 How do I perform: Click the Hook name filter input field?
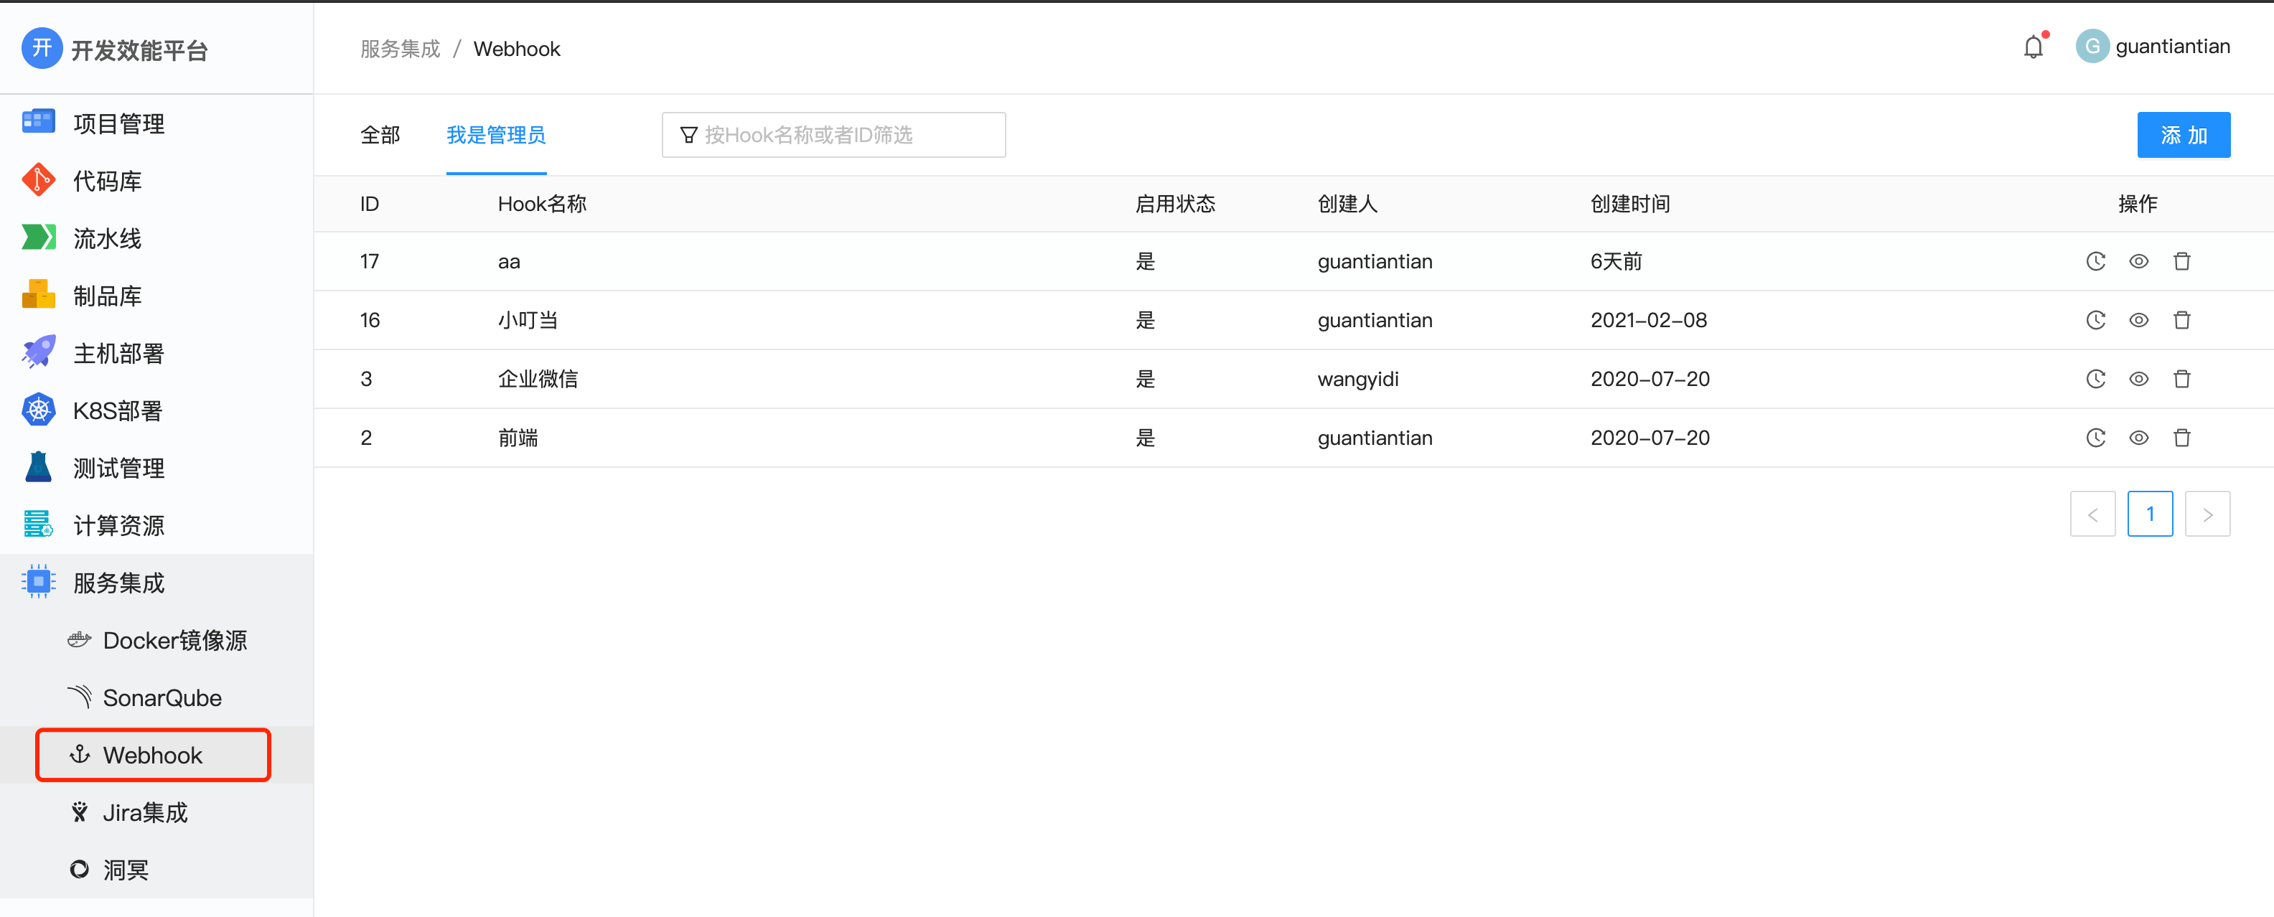pos(833,134)
